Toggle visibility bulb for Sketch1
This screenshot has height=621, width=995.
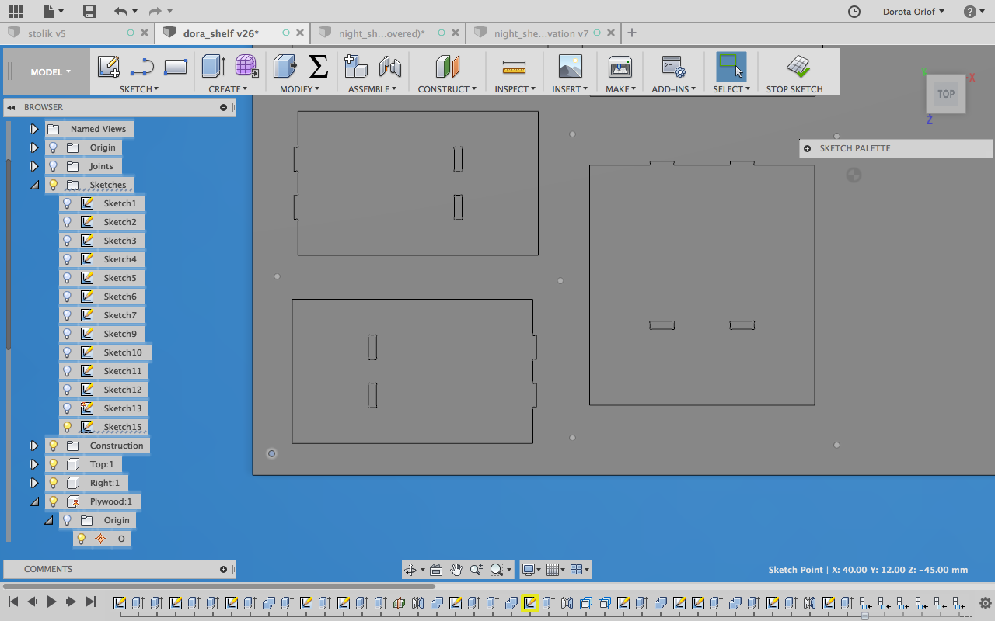68,203
